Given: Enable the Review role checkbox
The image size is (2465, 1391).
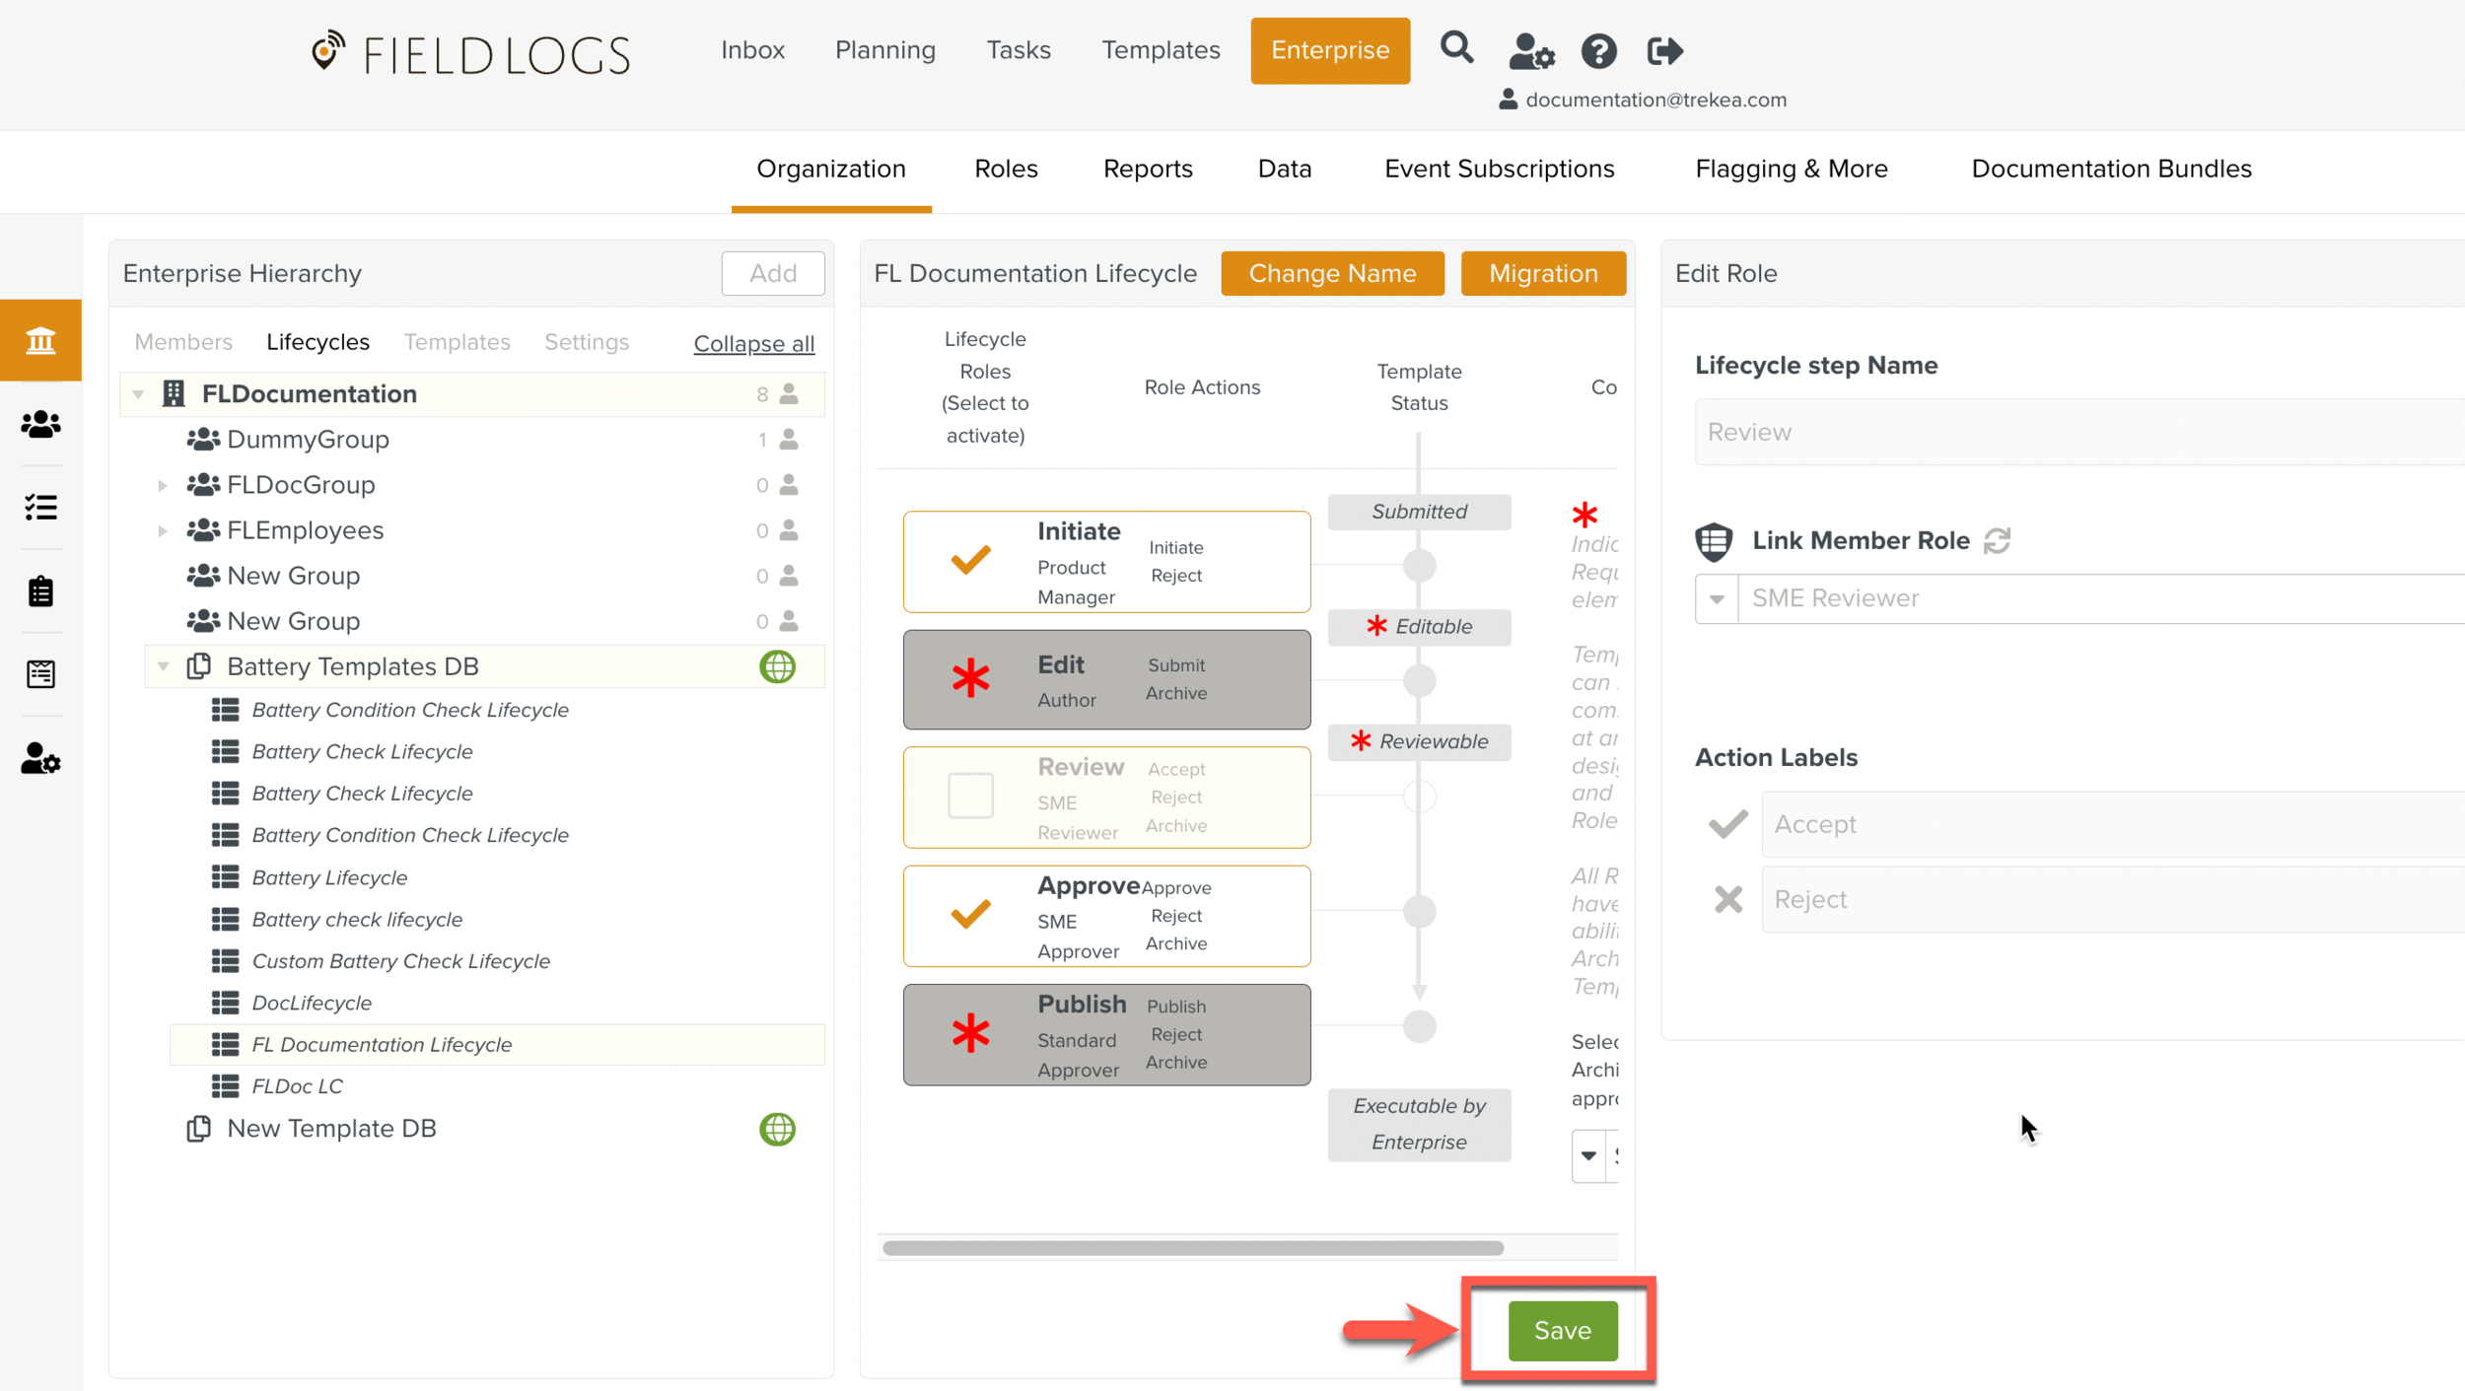Looking at the screenshot, I should tap(970, 796).
